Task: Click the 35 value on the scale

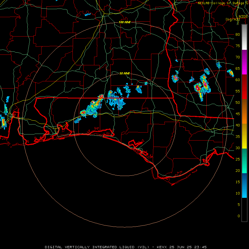Action: [238, 137]
